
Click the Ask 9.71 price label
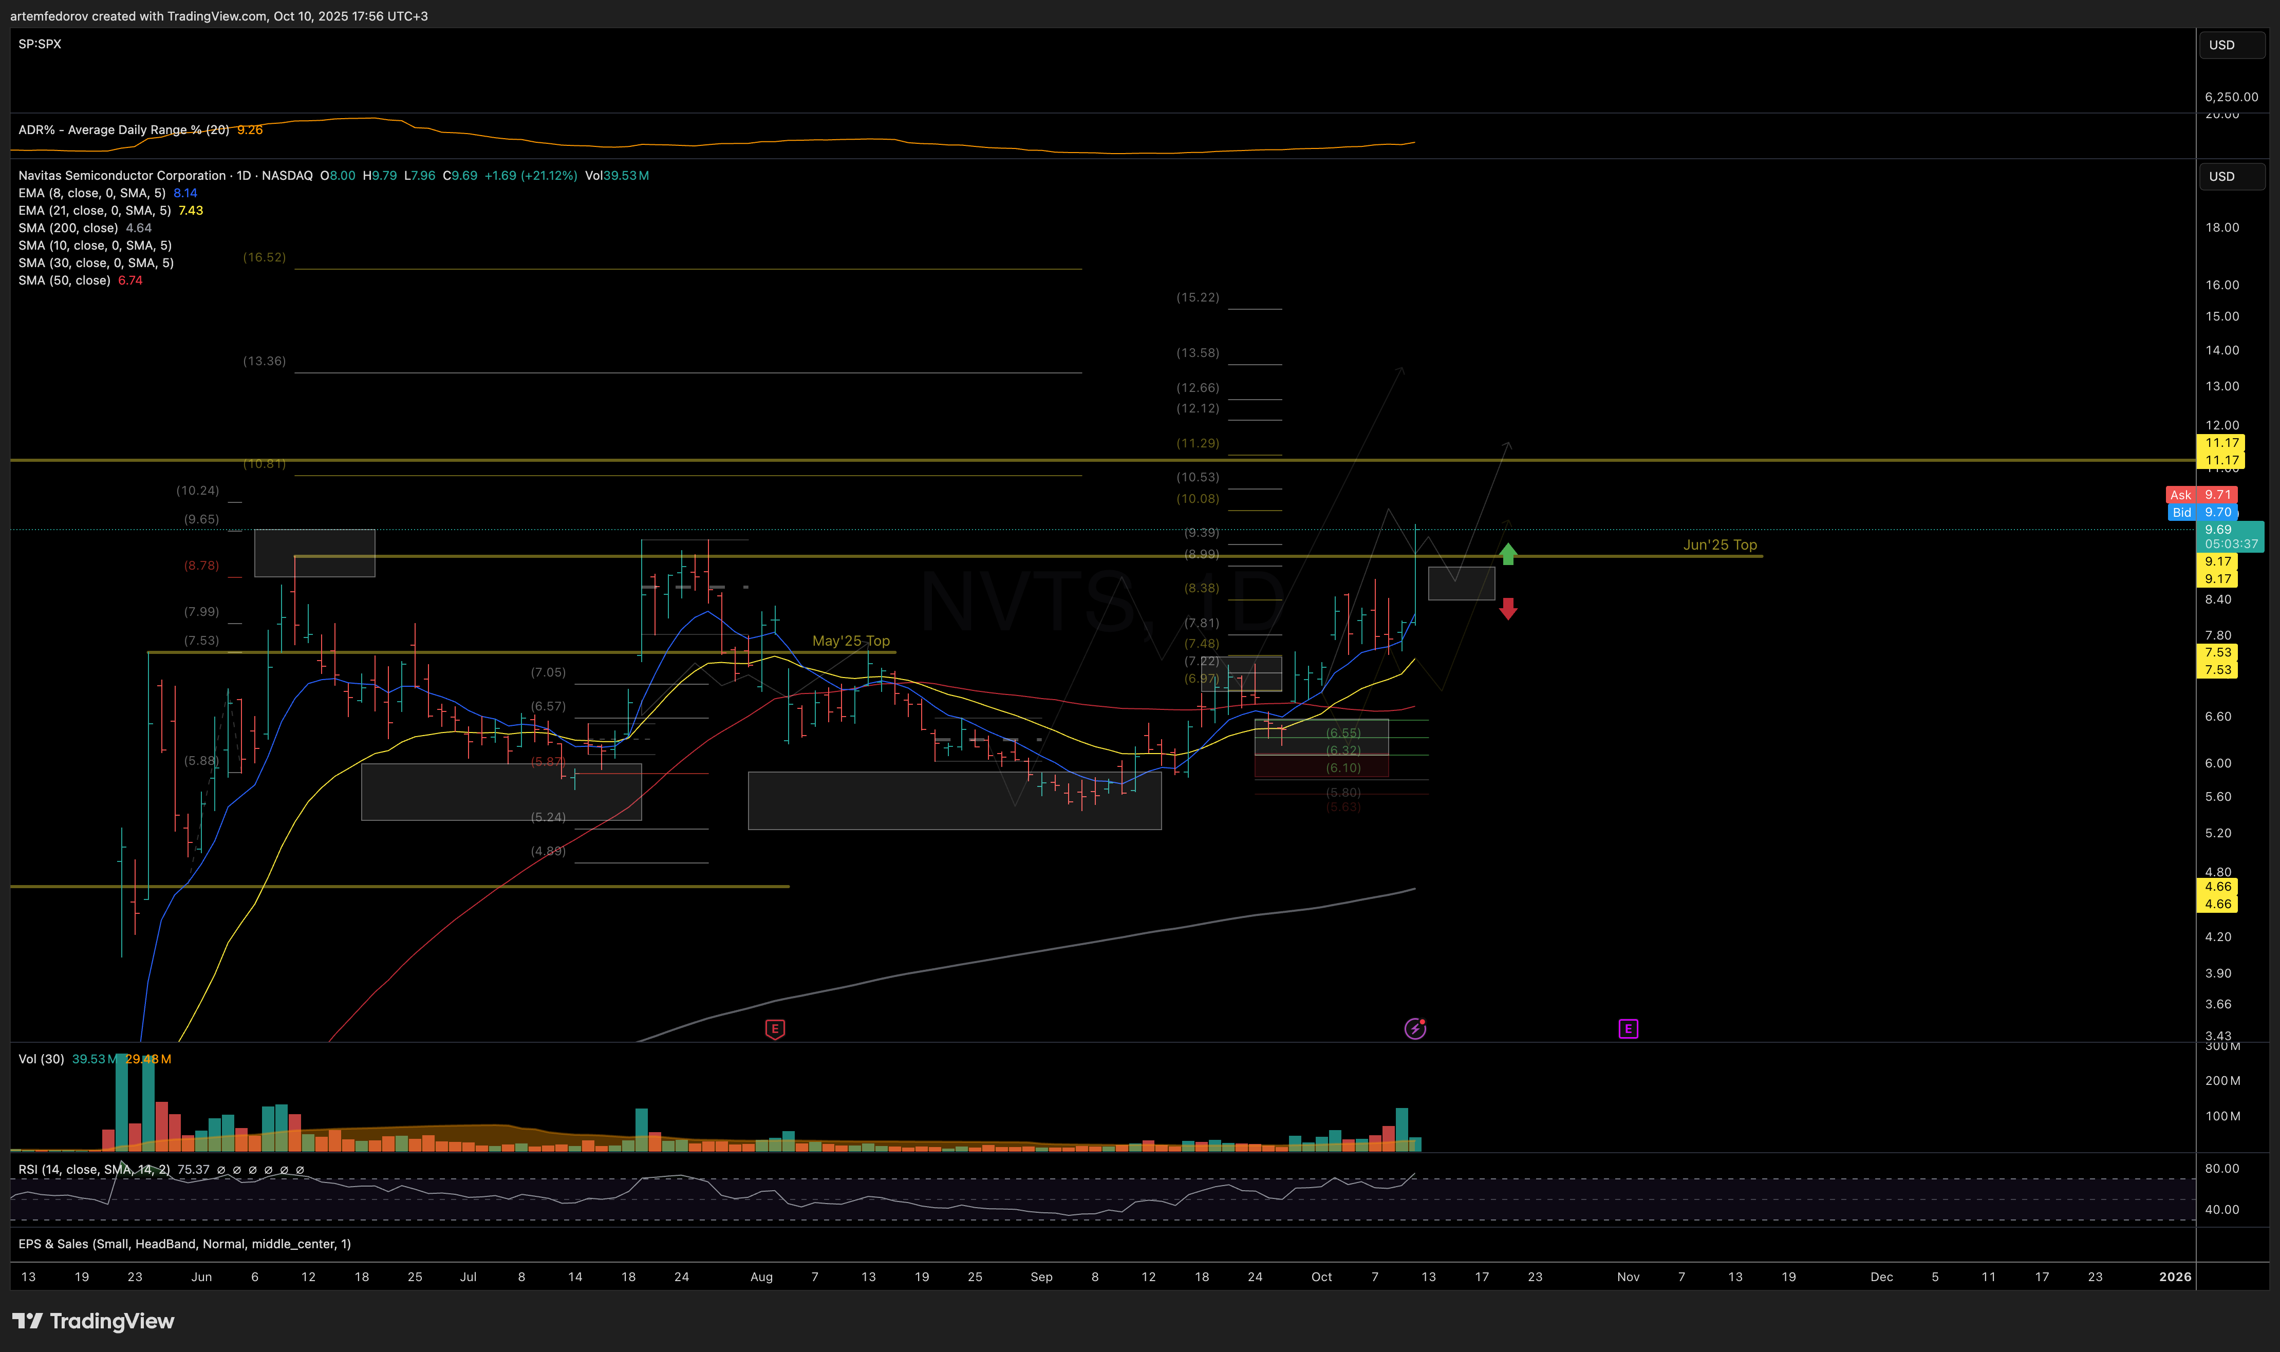coord(2202,495)
